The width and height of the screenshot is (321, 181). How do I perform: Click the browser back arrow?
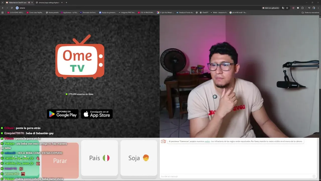3,8
